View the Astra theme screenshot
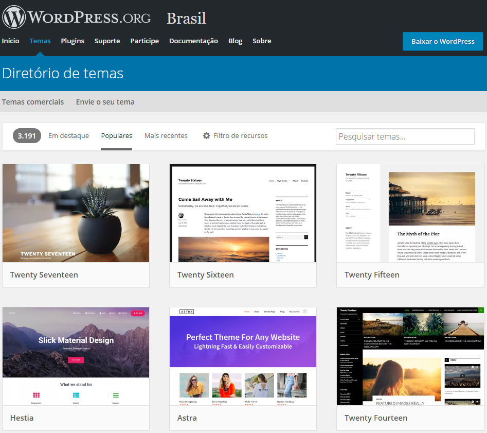487x433 pixels. [x=243, y=356]
